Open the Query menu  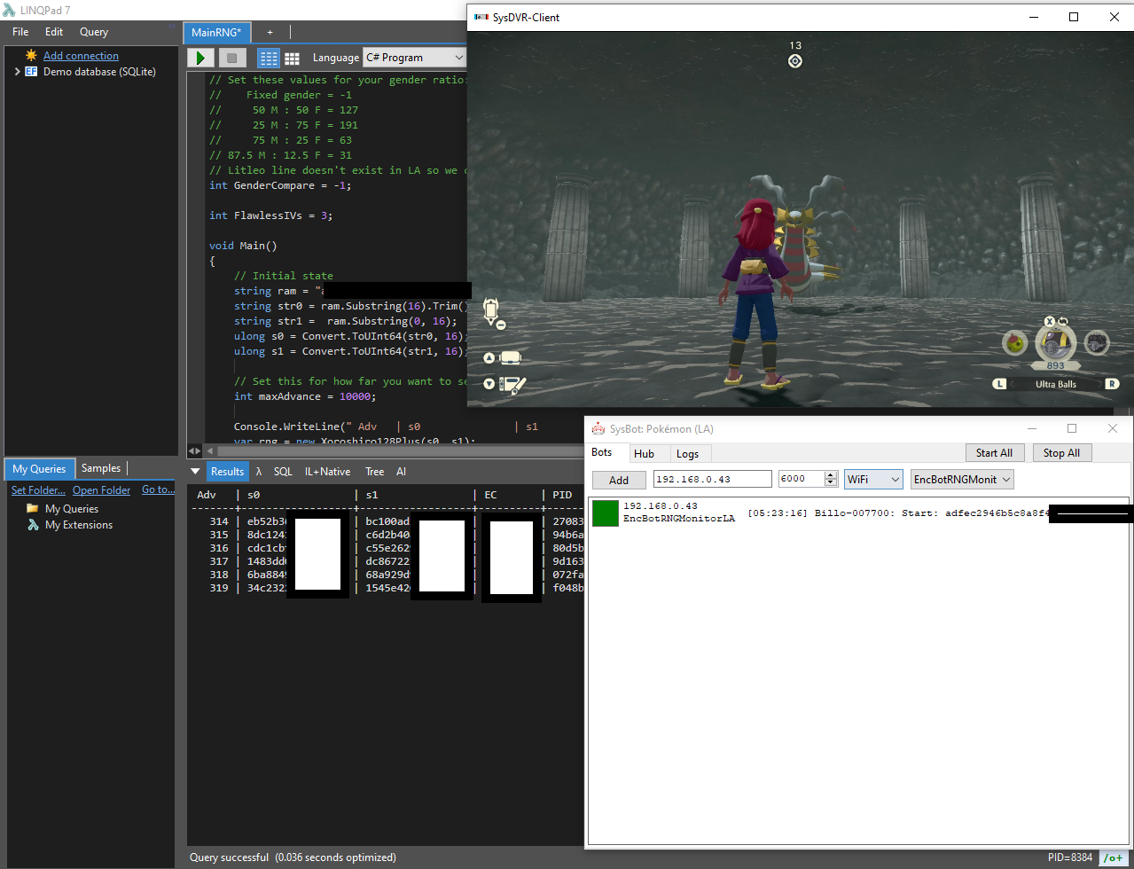(94, 32)
